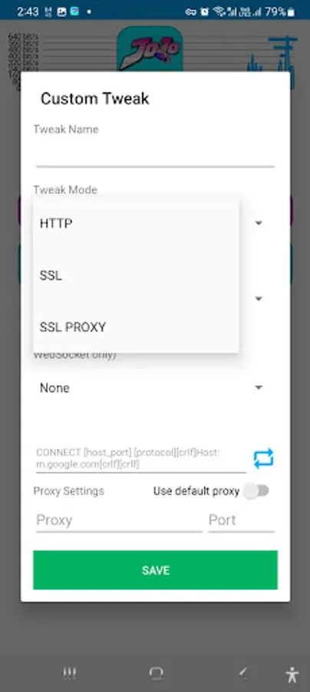Select HTTP from the tweak mode list
Viewport: 310px width, 692px height.
click(x=136, y=223)
